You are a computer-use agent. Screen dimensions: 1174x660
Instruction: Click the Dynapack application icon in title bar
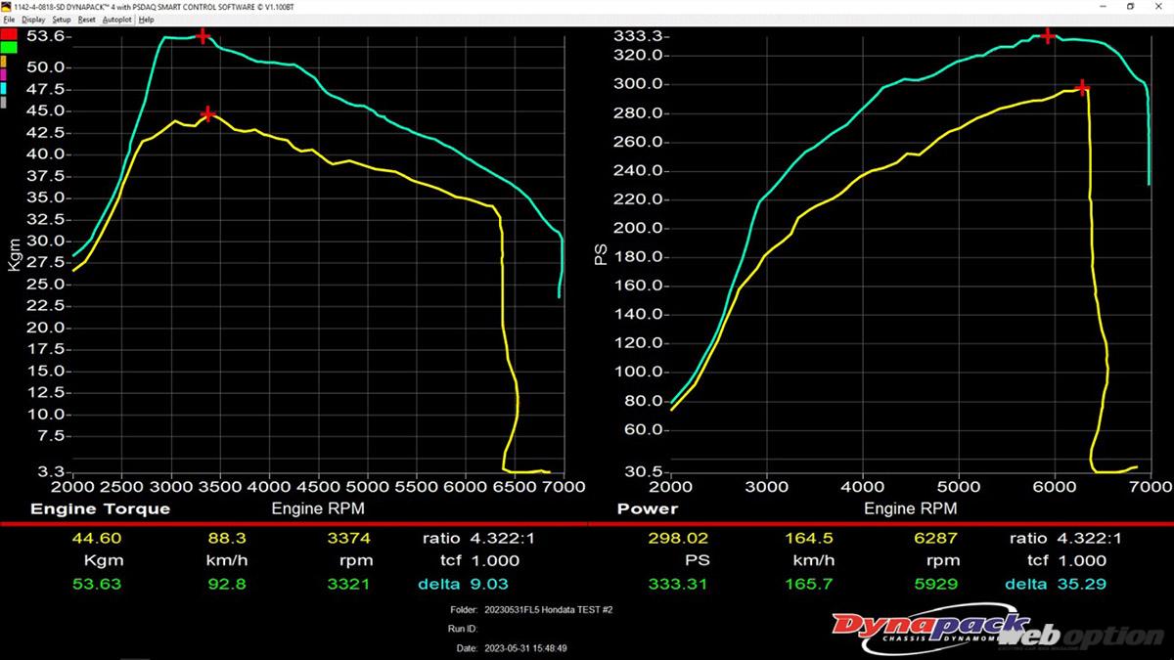pyautogui.click(x=7, y=6)
